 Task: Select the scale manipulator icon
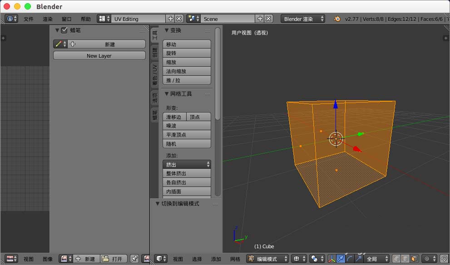point(359,259)
